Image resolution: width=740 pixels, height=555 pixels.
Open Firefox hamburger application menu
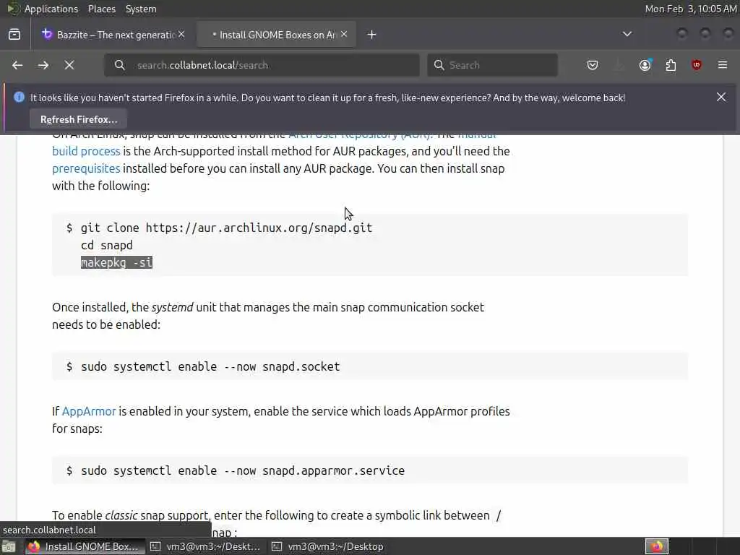click(x=723, y=65)
